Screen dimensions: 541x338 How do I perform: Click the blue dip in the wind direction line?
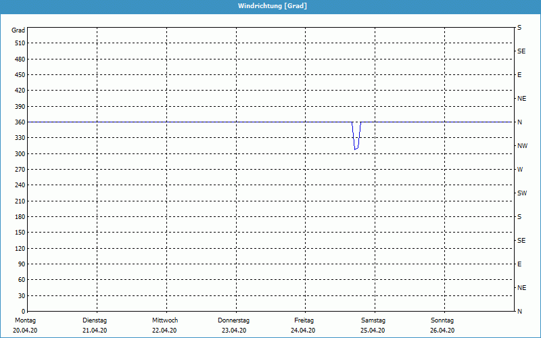[x=356, y=136]
